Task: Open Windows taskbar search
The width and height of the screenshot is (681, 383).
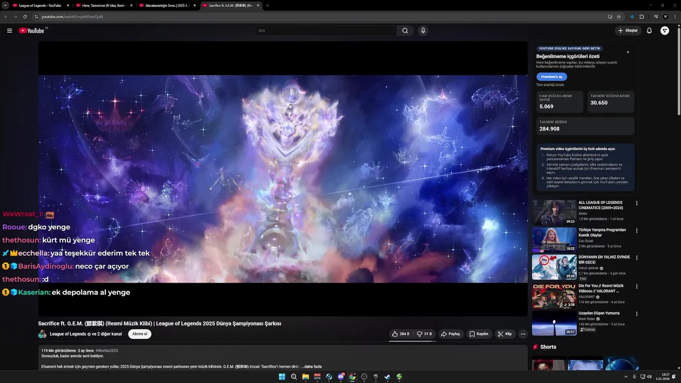Action: pyautogui.click(x=294, y=377)
